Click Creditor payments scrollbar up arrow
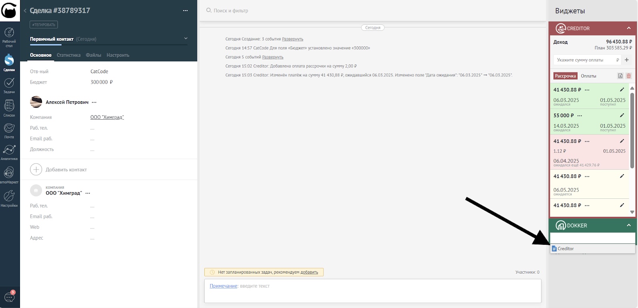This screenshot has width=638, height=308. coord(632,88)
